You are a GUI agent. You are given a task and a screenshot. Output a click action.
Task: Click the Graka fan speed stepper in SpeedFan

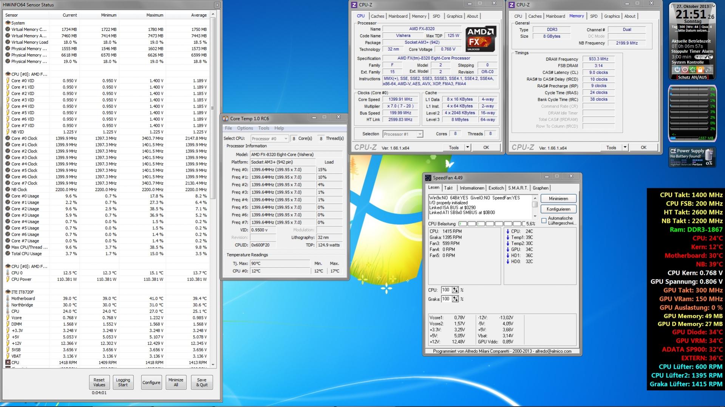[455, 299]
